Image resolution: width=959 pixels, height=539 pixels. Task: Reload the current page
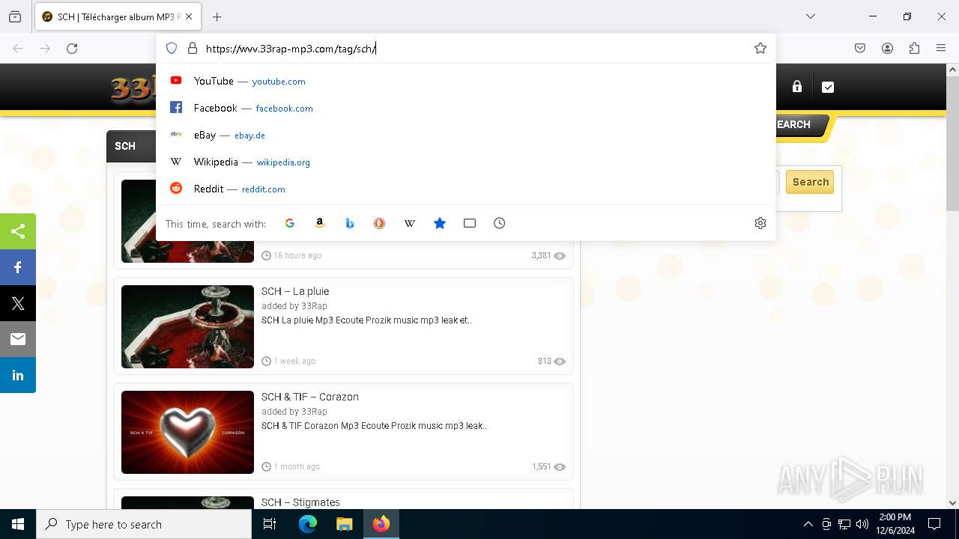tap(72, 48)
